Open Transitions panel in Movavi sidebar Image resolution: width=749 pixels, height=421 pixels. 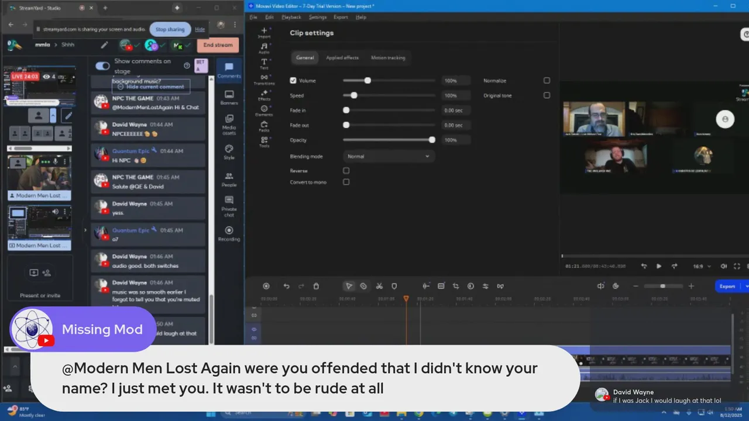(264, 80)
